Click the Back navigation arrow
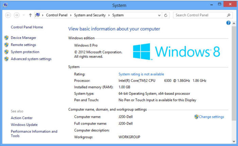238x146 pixels. coord(8,15)
